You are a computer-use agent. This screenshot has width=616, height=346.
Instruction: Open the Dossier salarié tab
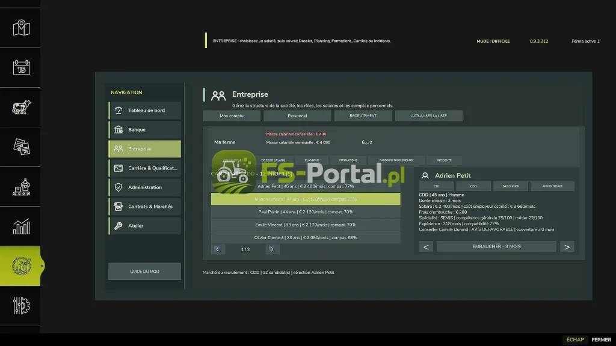[274, 160]
